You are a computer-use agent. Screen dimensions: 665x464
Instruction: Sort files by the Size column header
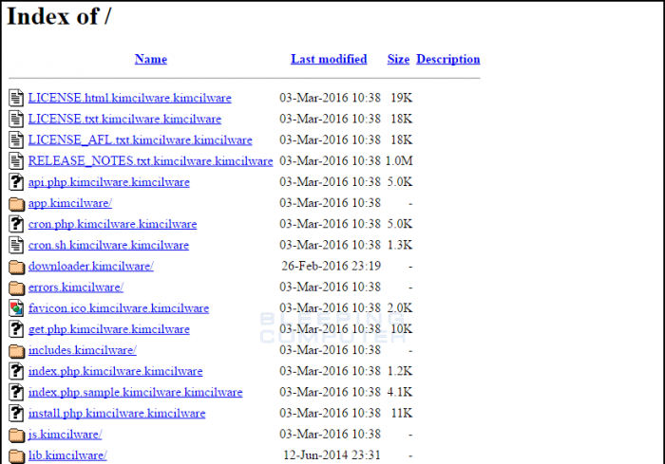click(398, 59)
